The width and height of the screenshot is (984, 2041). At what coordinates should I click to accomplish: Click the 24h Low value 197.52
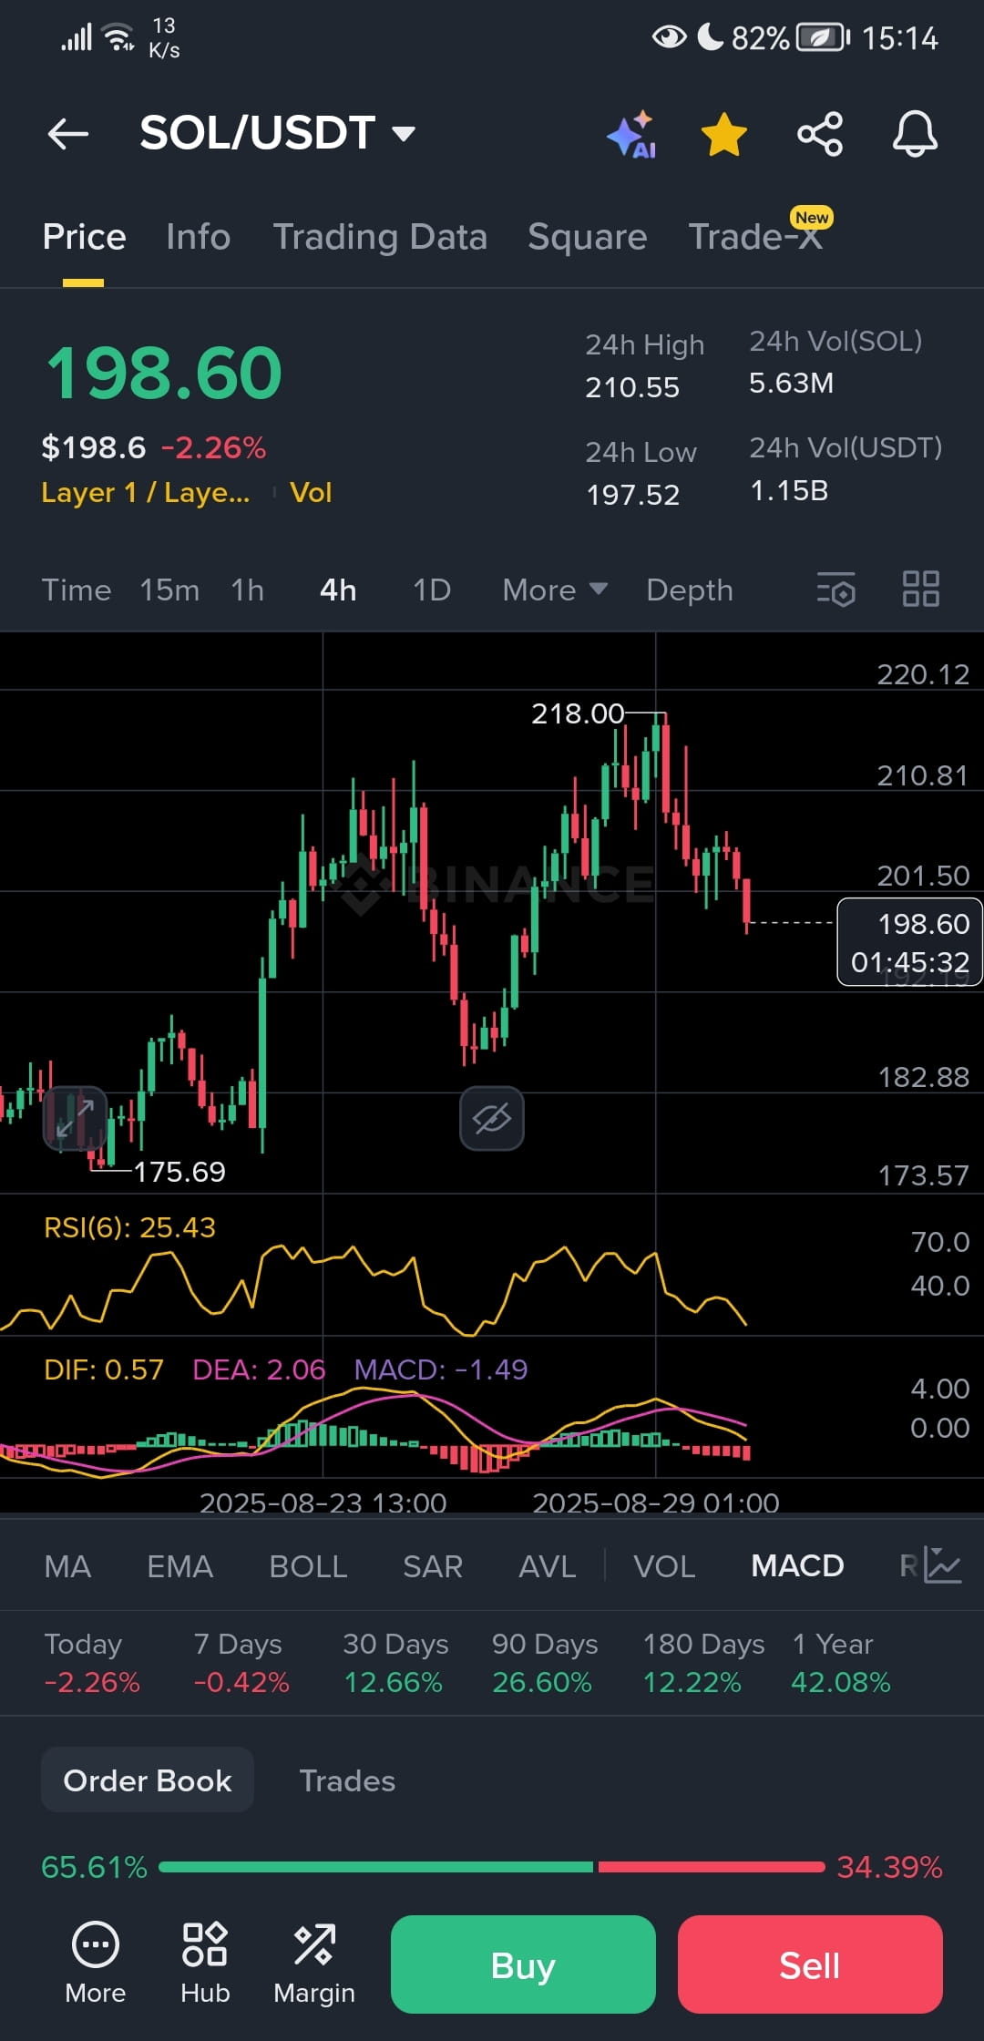coord(633,495)
